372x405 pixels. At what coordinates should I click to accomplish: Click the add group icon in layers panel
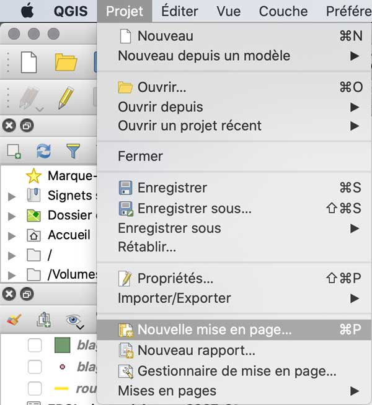click(x=43, y=320)
